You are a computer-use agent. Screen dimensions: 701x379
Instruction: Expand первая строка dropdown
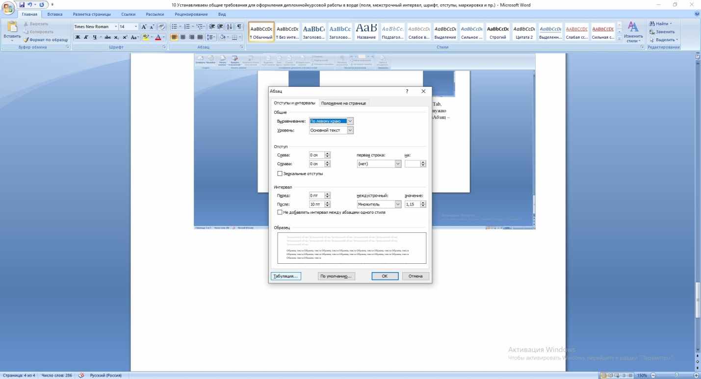pos(398,164)
